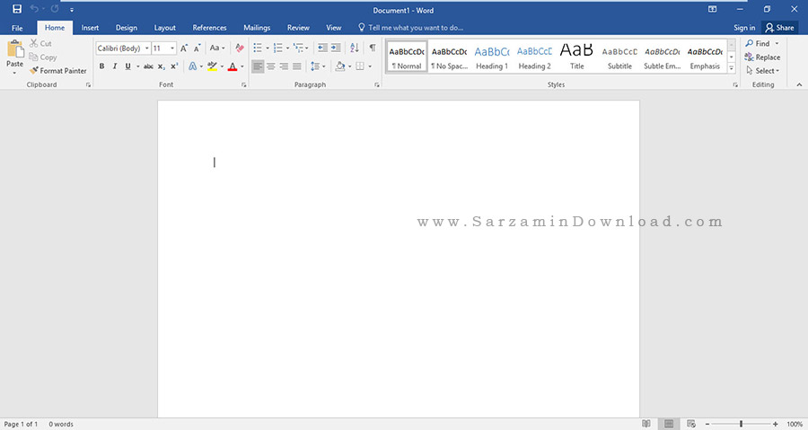
Task: Click the Cut scissors command
Action: pos(40,43)
